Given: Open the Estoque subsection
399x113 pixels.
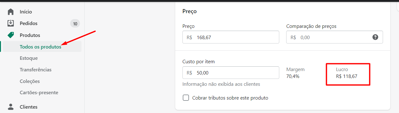Looking at the screenshot, I should pos(29,58).
